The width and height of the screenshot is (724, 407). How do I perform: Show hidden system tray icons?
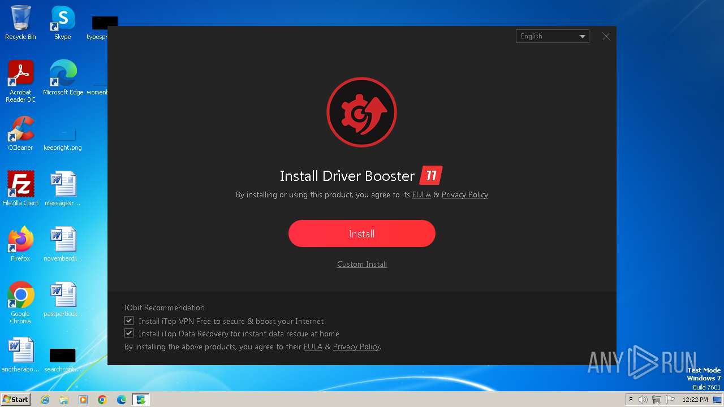(x=631, y=400)
